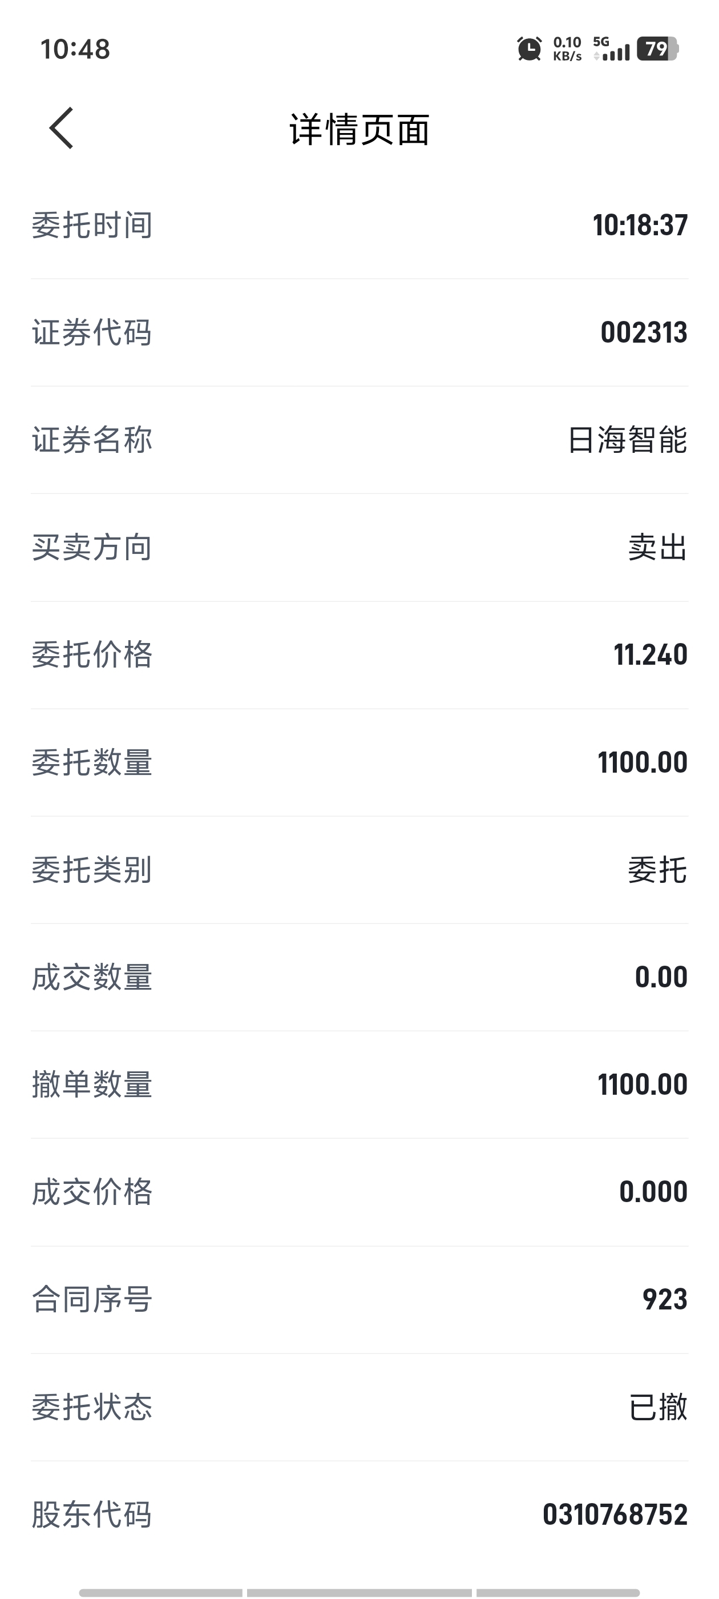Select the 委托时间 10:18:37 value
719x1599 pixels.
pyautogui.click(x=640, y=224)
